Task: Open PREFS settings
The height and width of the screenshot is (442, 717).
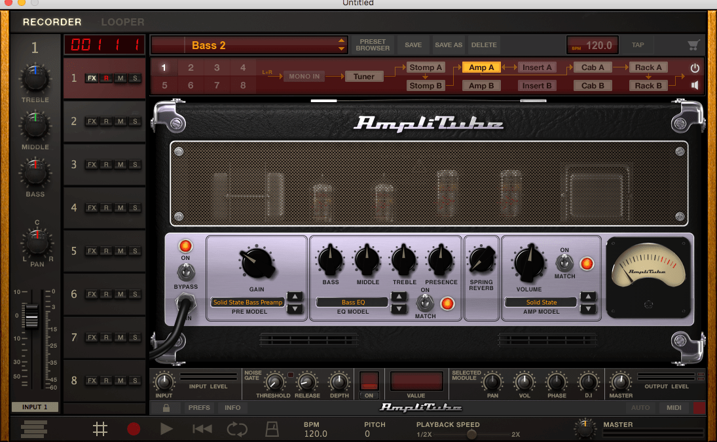Action: click(x=199, y=408)
